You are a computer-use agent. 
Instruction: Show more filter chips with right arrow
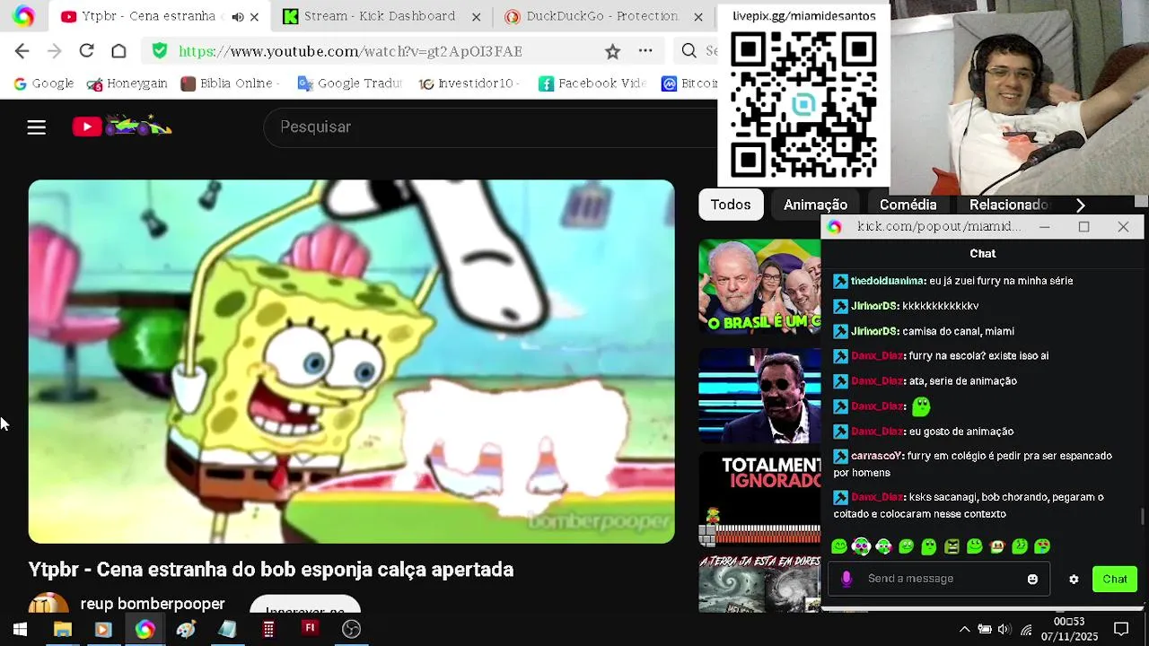click(1080, 205)
